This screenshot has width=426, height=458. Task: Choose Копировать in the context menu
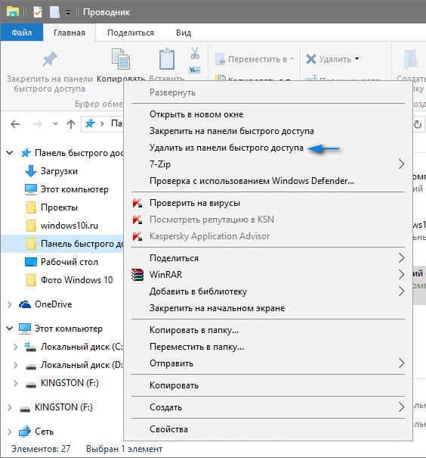click(x=268, y=385)
